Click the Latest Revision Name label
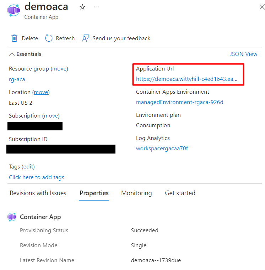The width and height of the screenshot is (265, 270). (47, 260)
